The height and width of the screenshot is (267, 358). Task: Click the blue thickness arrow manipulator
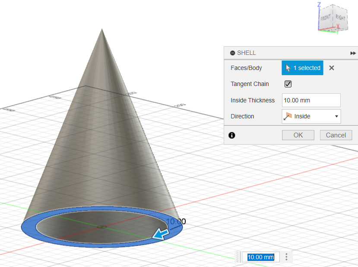coord(161,234)
